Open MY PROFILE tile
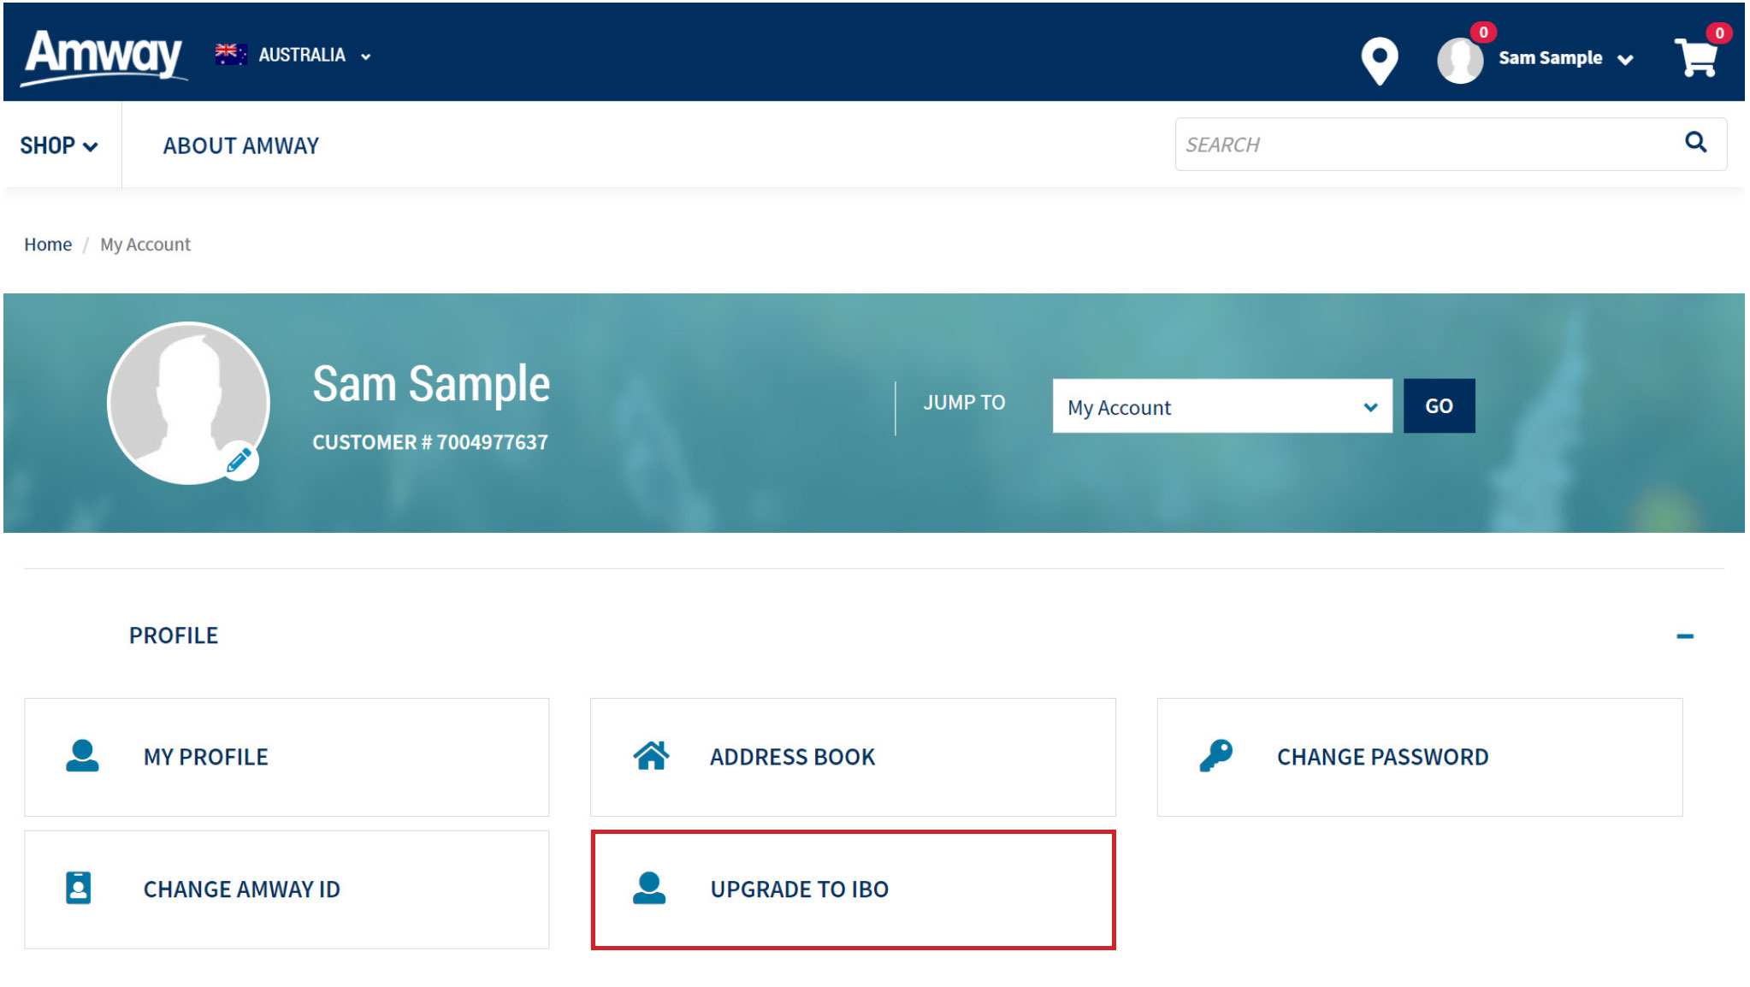 (x=287, y=757)
